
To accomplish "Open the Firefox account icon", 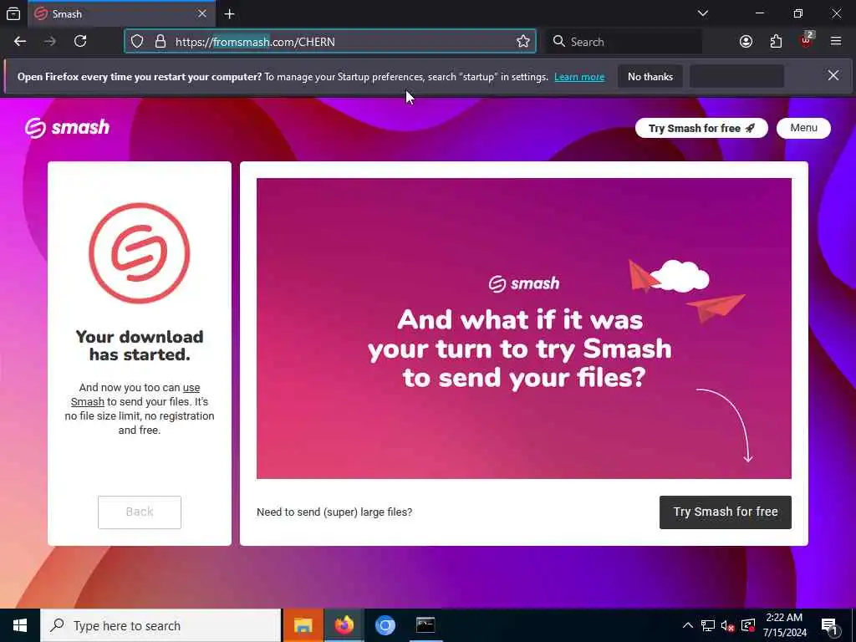I will tap(746, 42).
